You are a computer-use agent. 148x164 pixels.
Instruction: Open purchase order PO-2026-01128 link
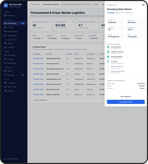(38, 95)
